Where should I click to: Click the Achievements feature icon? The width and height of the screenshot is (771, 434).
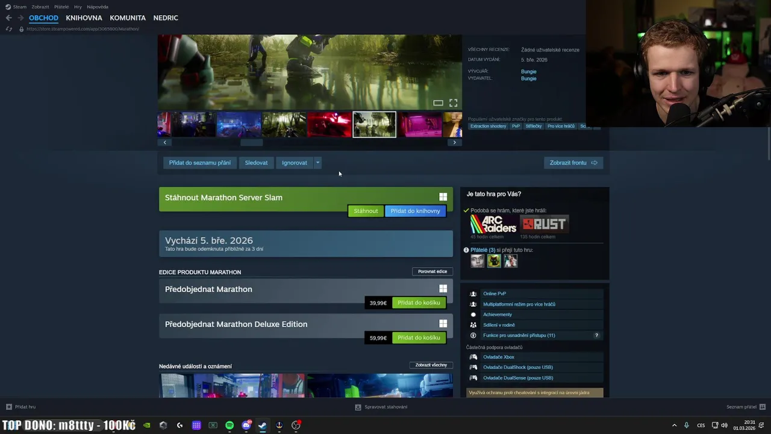(x=473, y=315)
